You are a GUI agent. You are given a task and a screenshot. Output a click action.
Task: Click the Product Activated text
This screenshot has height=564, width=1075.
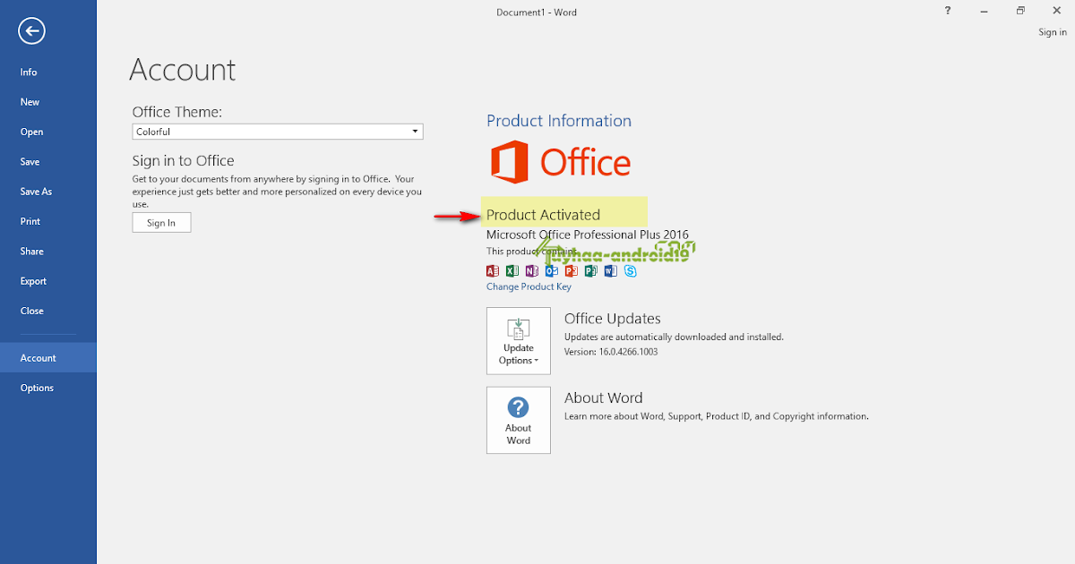coord(543,215)
